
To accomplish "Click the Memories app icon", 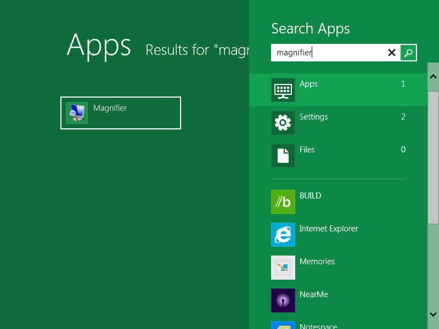I will tap(283, 268).
